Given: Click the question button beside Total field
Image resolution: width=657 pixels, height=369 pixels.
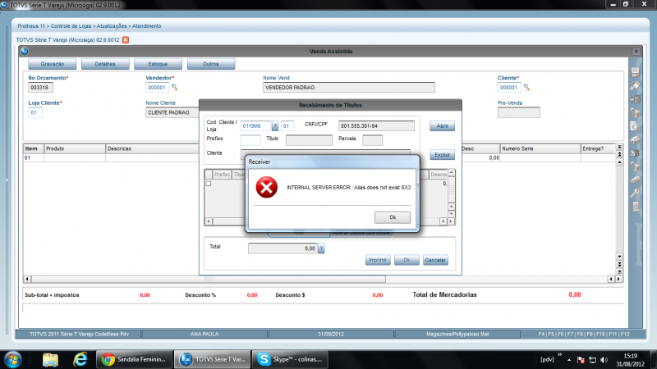Looking at the screenshot, I should tap(321, 248).
